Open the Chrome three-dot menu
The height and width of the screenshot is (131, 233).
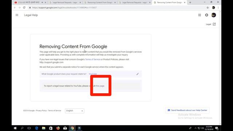click(218, 8)
